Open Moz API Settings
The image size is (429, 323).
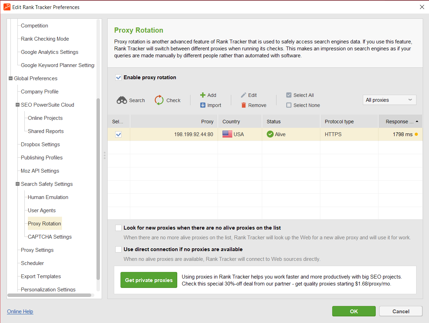[40, 171]
